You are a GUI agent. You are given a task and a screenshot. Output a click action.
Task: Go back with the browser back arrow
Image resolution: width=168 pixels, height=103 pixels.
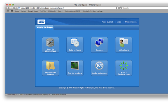(x=8, y=8)
